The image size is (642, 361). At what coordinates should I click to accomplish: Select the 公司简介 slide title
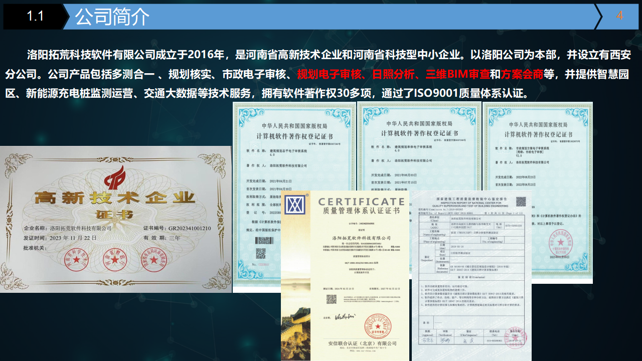(x=112, y=17)
